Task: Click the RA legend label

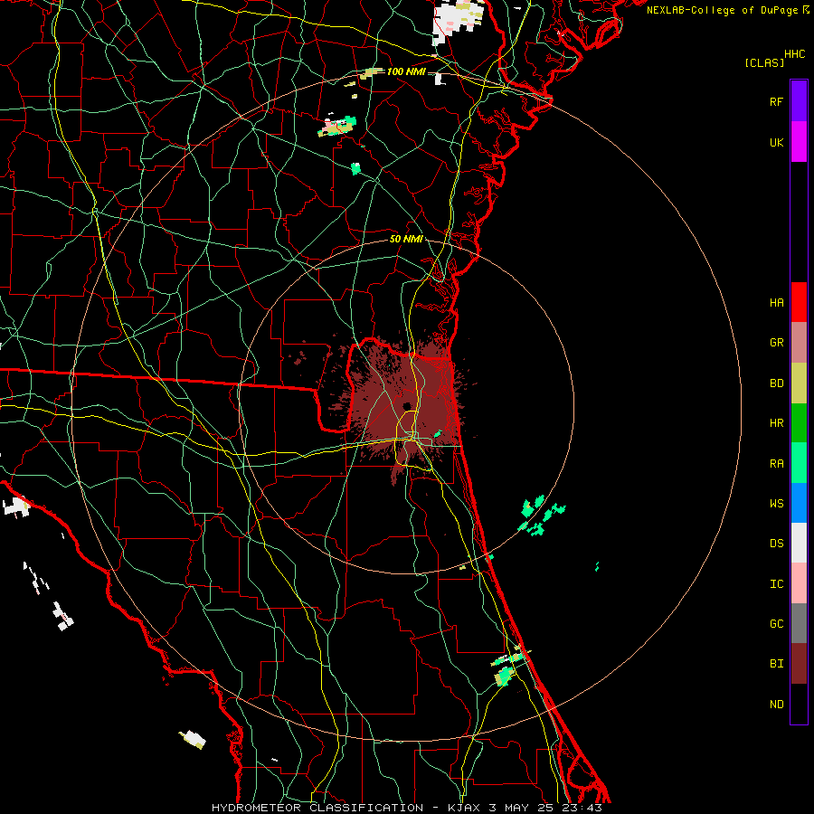Action: [x=776, y=463]
